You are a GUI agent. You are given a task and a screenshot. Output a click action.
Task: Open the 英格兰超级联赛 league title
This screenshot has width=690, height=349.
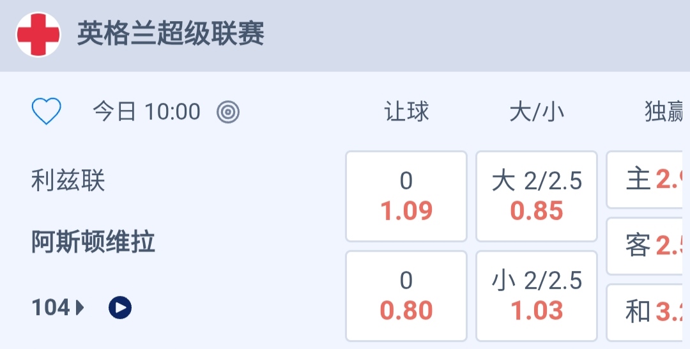(171, 34)
